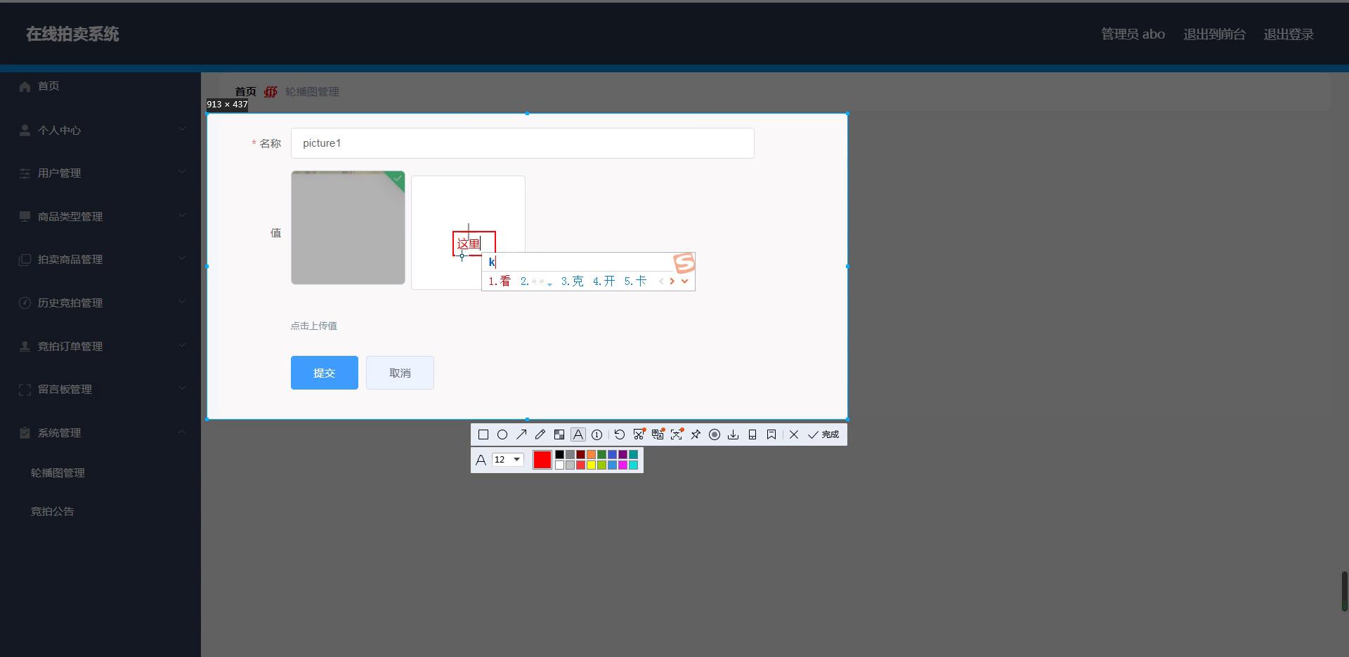
Task: Choose the arrow drawing tool
Action: click(x=521, y=434)
